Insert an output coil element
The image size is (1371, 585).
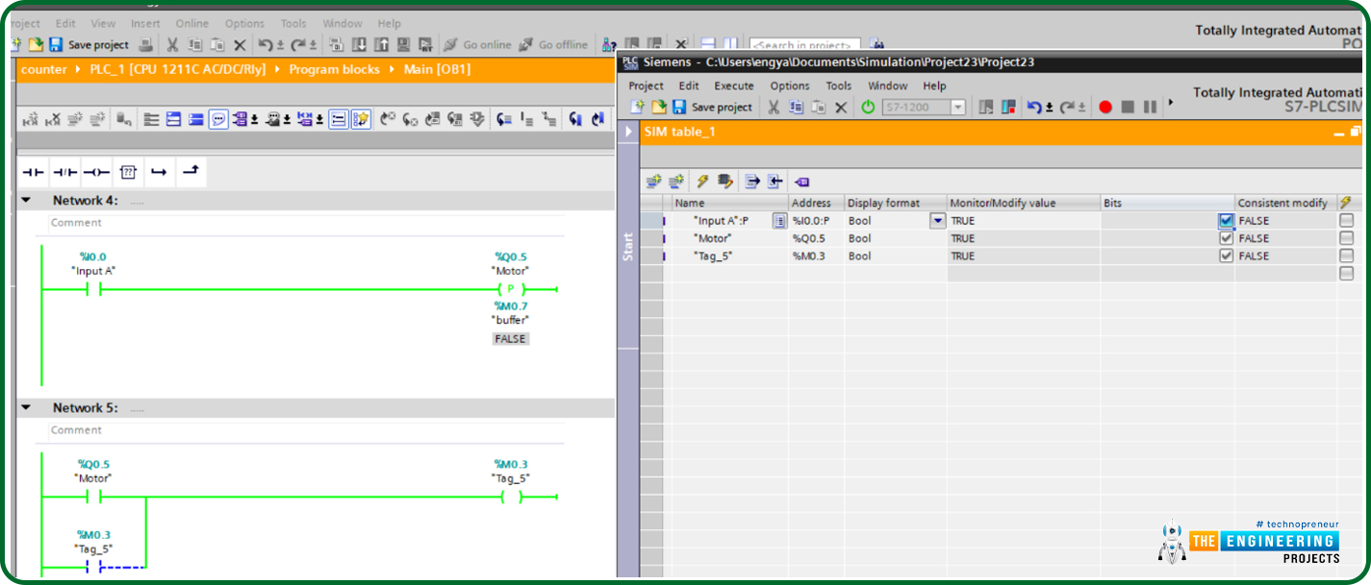coord(96,171)
